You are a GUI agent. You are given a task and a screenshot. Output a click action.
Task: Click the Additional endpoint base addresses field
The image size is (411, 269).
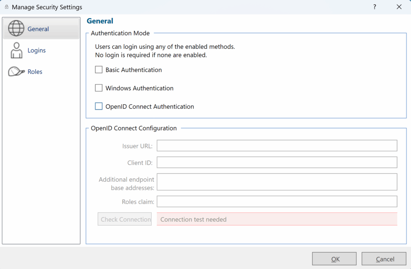[x=277, y=182]
